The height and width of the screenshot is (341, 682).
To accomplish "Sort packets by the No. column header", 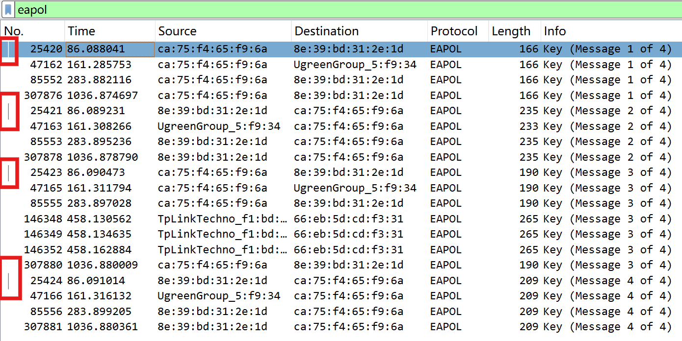I will [x=15, y=31].
